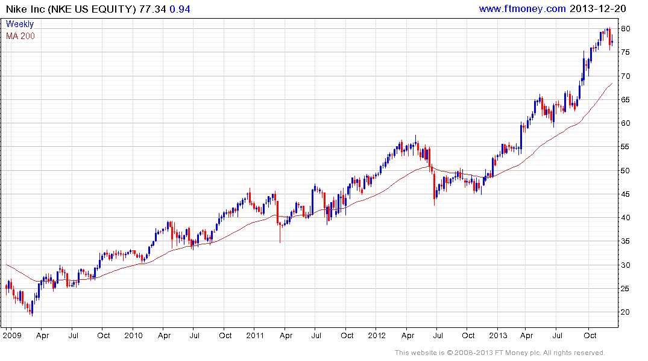The width and height of the screenshot is (648, 361).
Task: Click the 55 price axis label
Action: click(625, 146)
